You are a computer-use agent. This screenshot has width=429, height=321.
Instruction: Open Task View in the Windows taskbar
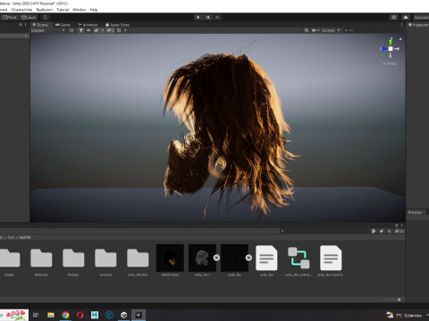coord(36,315)
